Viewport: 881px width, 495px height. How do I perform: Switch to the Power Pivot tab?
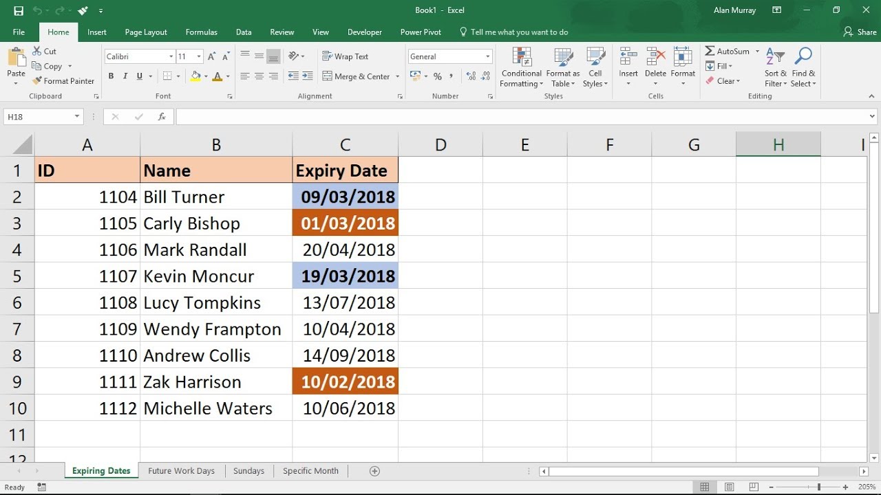point(421,32)
